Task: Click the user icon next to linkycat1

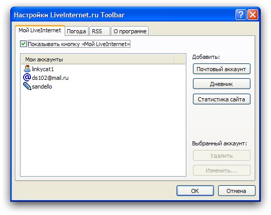Action: (x=27, y=69)
